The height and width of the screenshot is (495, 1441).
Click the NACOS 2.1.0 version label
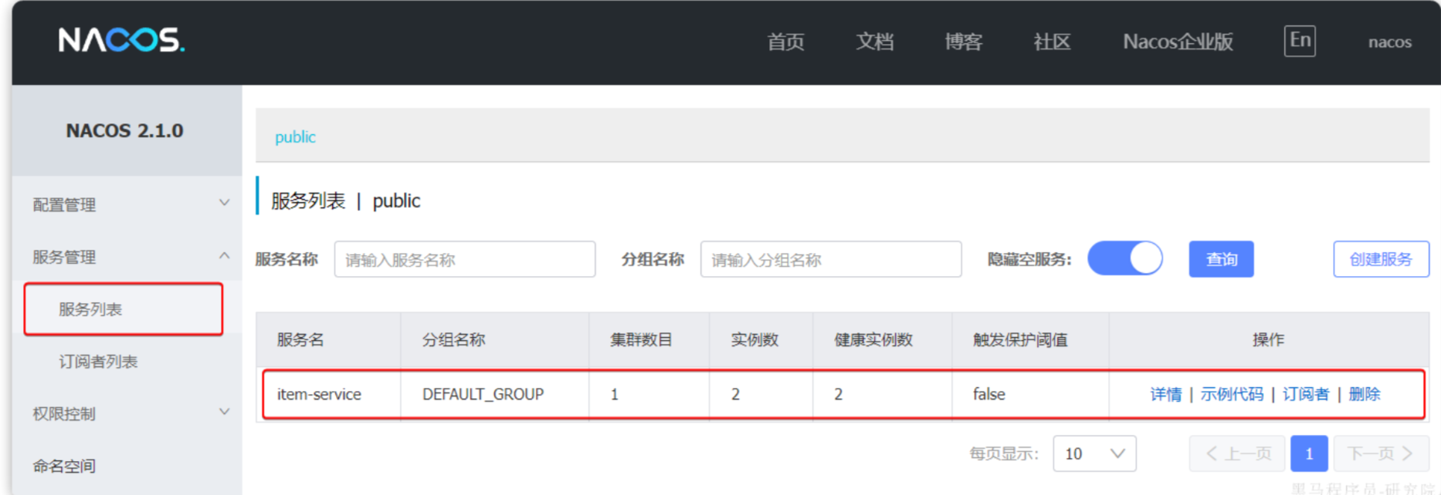[125, 130]
